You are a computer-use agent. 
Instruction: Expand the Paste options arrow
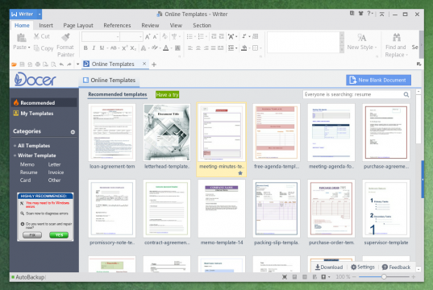pyautogui.click(x=29, y=48)
